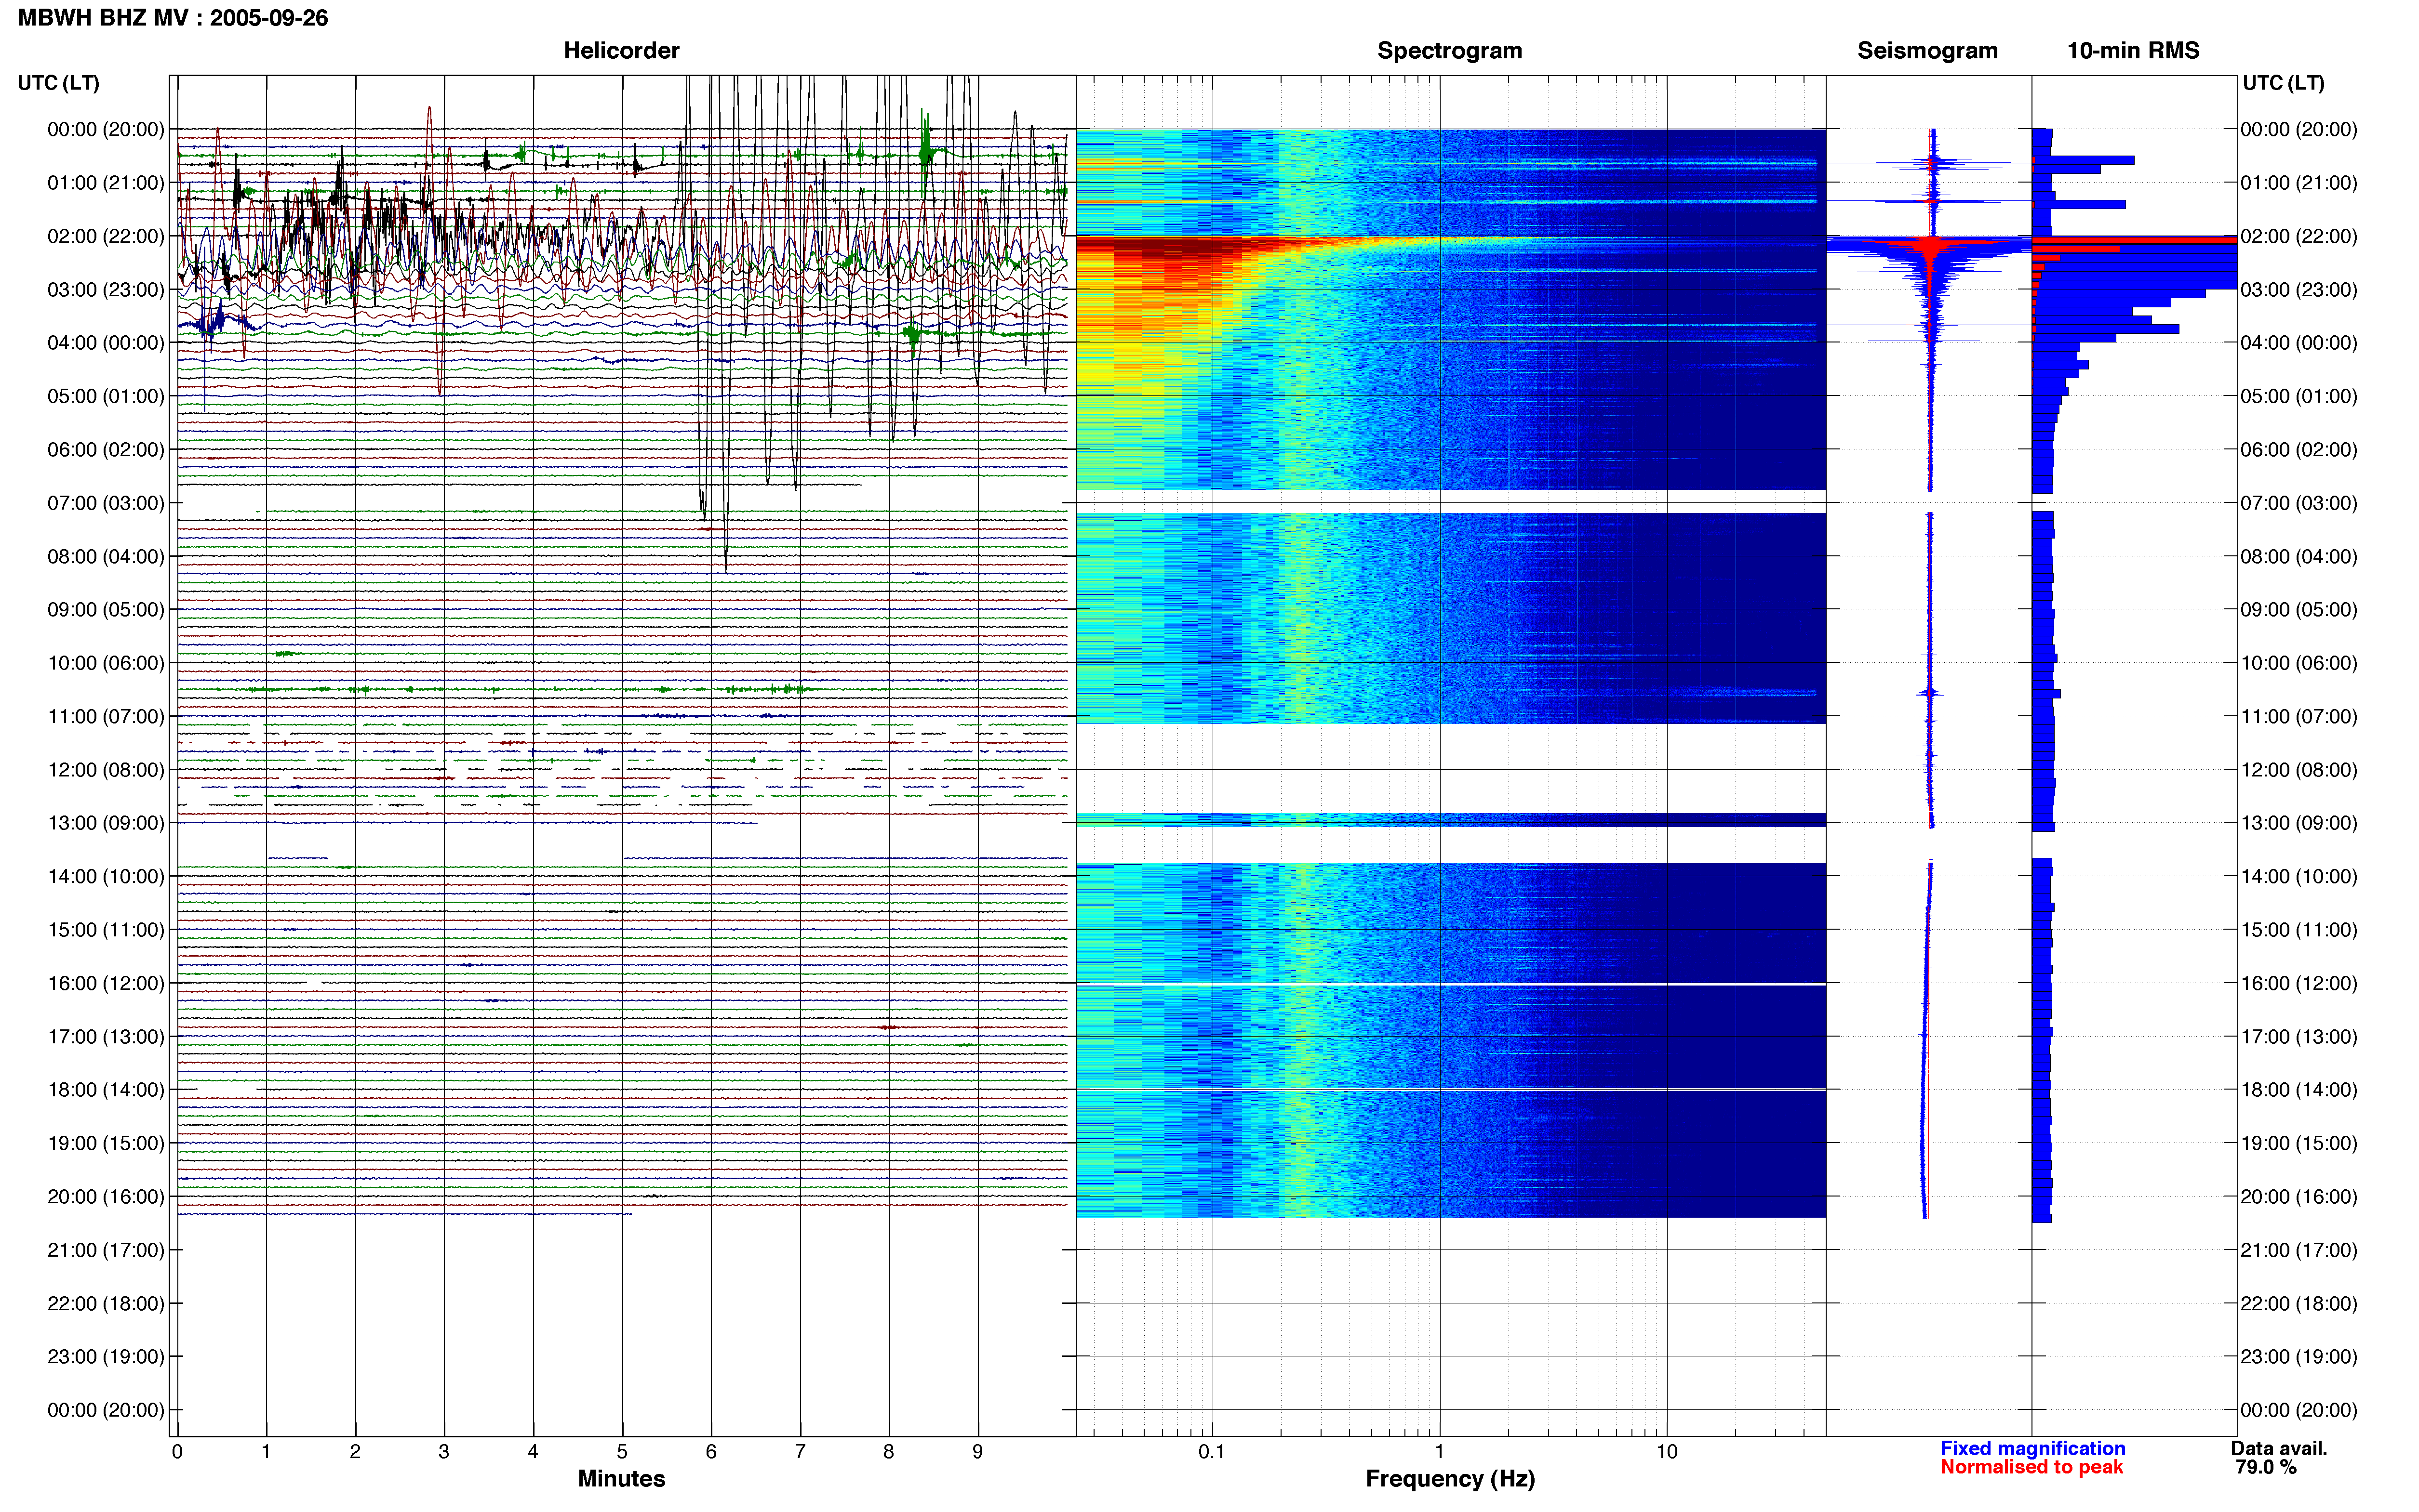Click the 10-min RMS panel heading

2133,51
